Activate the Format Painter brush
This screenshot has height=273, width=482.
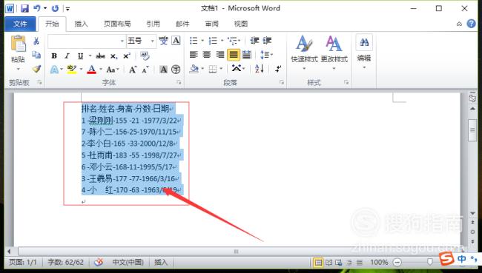click(36, 69)
